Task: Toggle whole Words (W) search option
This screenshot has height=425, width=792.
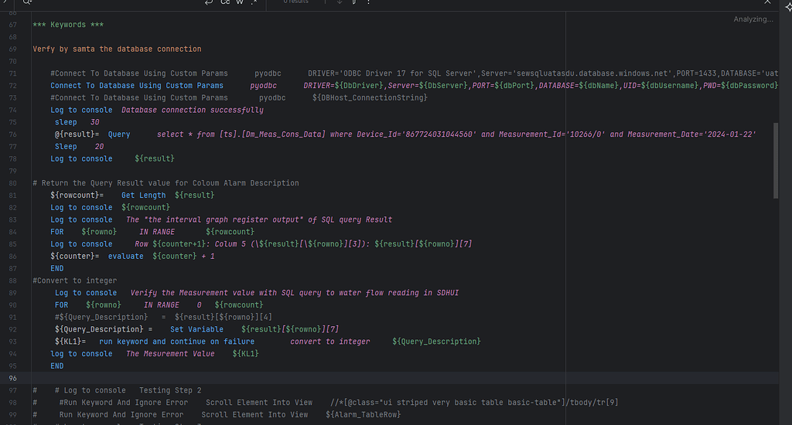Action: [240, 2]
